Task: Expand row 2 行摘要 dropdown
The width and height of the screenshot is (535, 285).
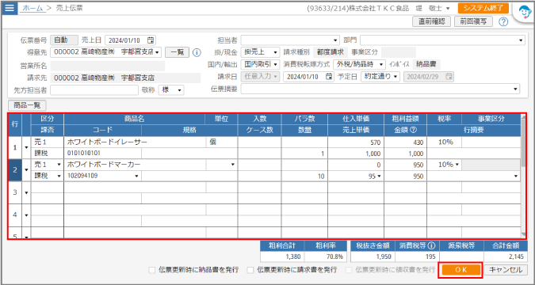Action: pyautogui.click(x=515, y=176)
